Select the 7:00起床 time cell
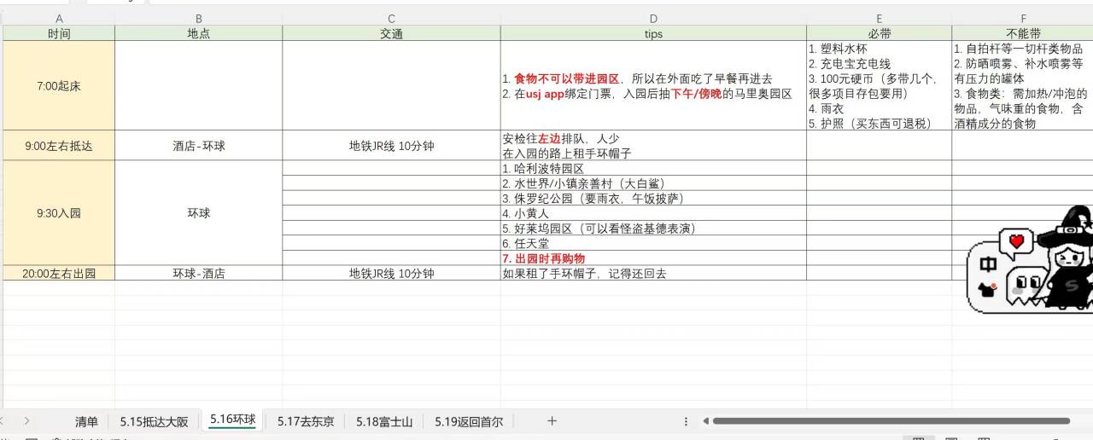 [59, 86]
